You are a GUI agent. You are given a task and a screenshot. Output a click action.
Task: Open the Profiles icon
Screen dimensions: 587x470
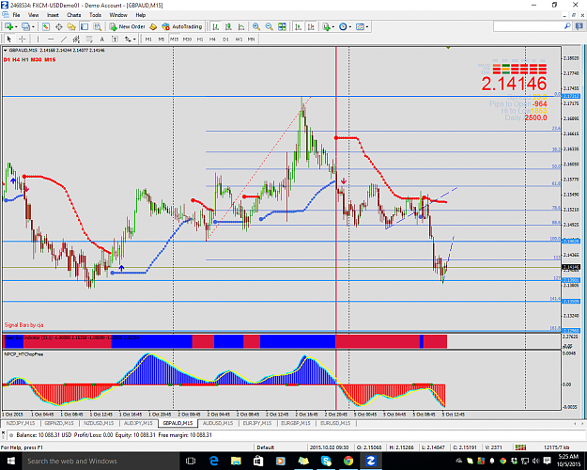25,26
